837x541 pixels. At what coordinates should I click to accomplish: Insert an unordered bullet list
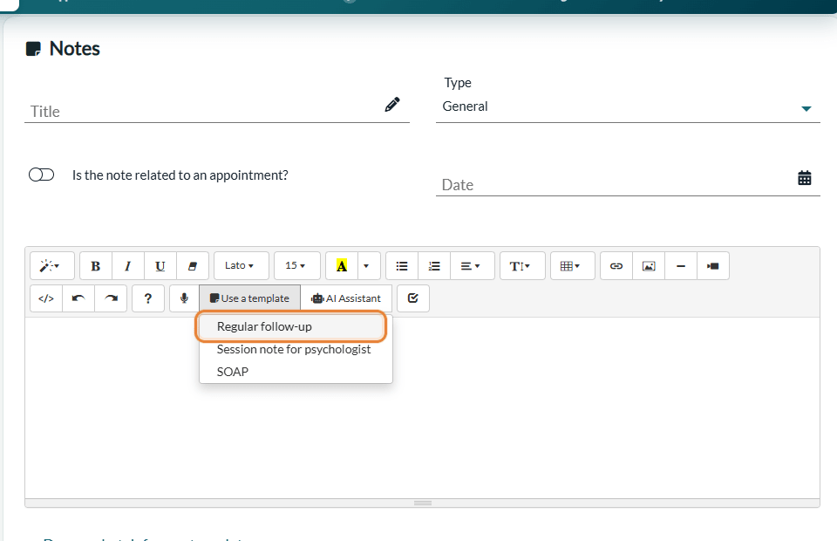[x=402, y=266]
